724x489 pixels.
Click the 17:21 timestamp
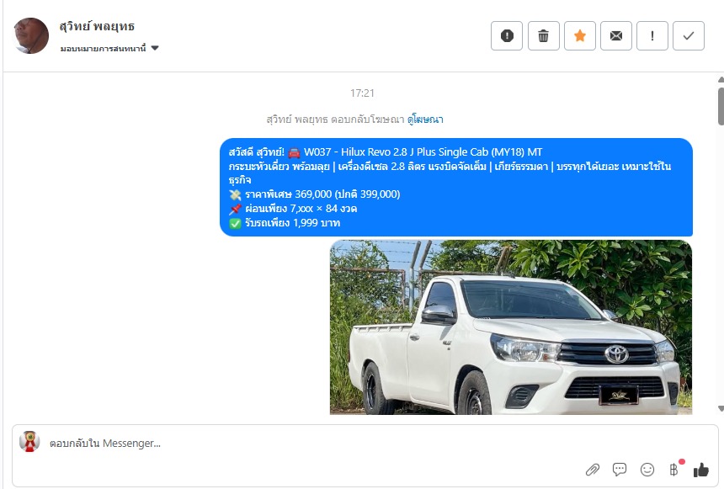[362, 93]
